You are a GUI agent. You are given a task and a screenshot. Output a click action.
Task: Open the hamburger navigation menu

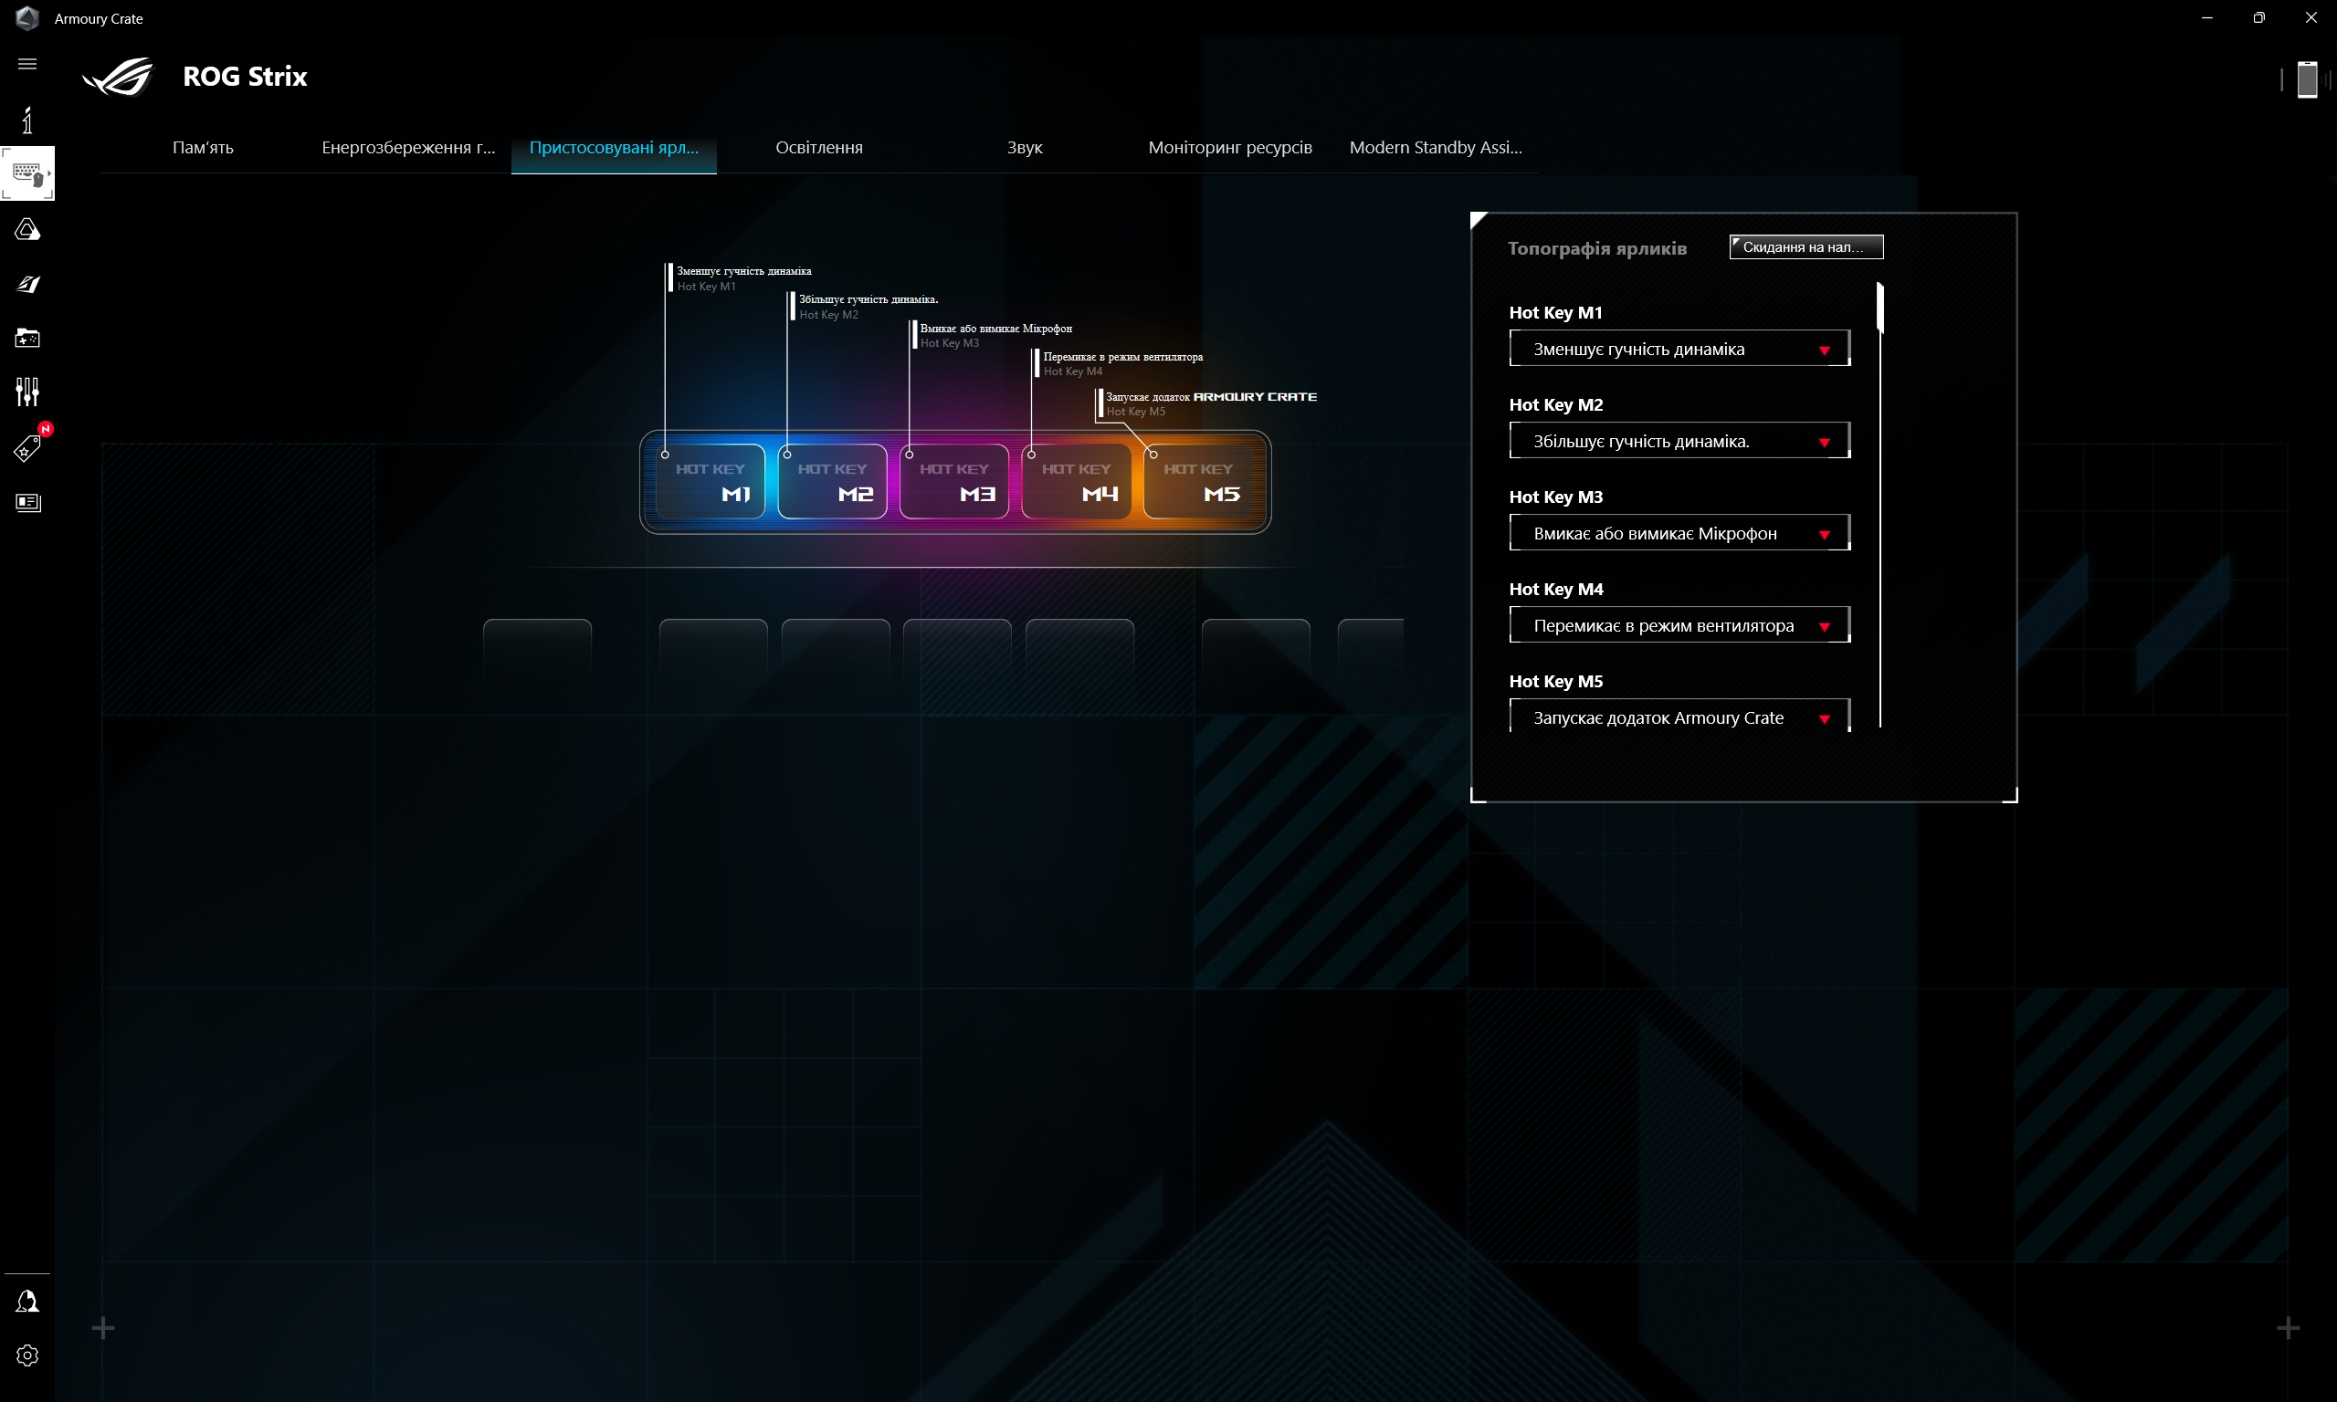click(27, 64)
